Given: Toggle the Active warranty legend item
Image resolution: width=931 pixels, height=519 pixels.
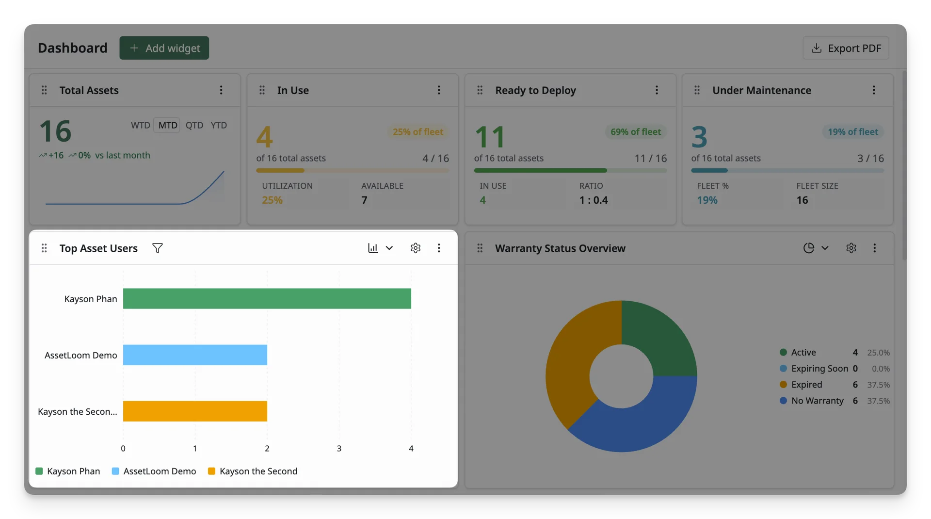Looking at the screenshot, I should [x=834, y=353].
